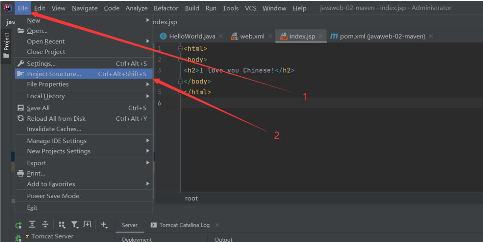Click line number 6 in the gutter
This screenshot has height=242, width=483.
click(x=159, y=103)
